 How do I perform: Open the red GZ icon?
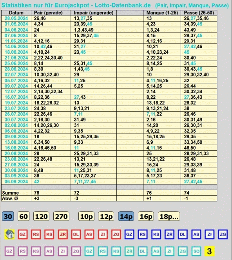[23, 234]
